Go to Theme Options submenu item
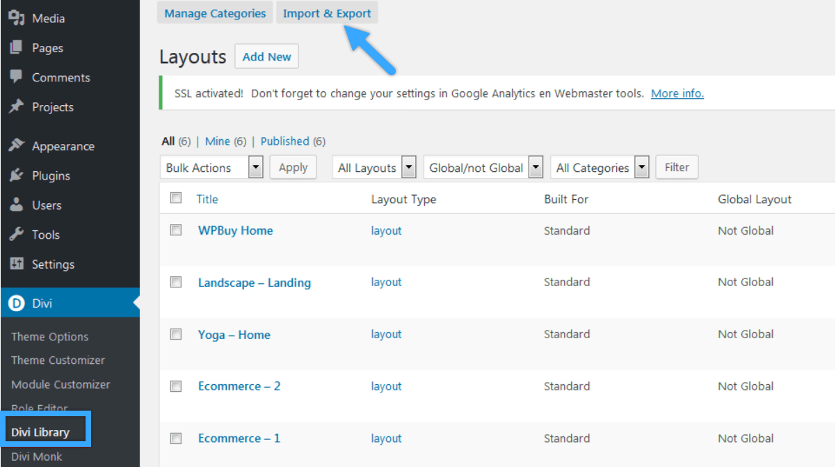836x467 pixels. coord(49,337)
